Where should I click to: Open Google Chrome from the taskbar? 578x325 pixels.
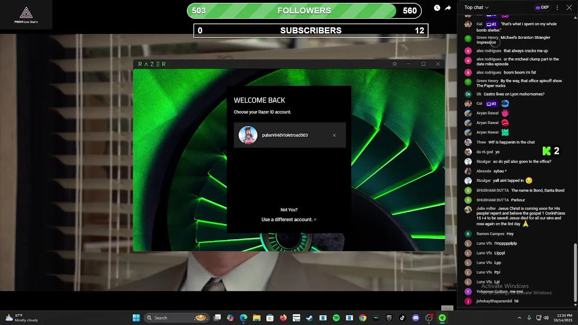pyautogui.click(x=363, y=318)
